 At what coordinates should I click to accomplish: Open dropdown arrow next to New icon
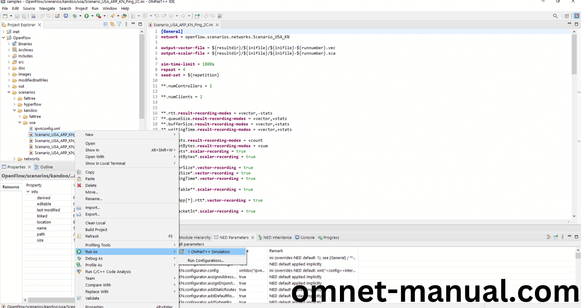(11, 16)
